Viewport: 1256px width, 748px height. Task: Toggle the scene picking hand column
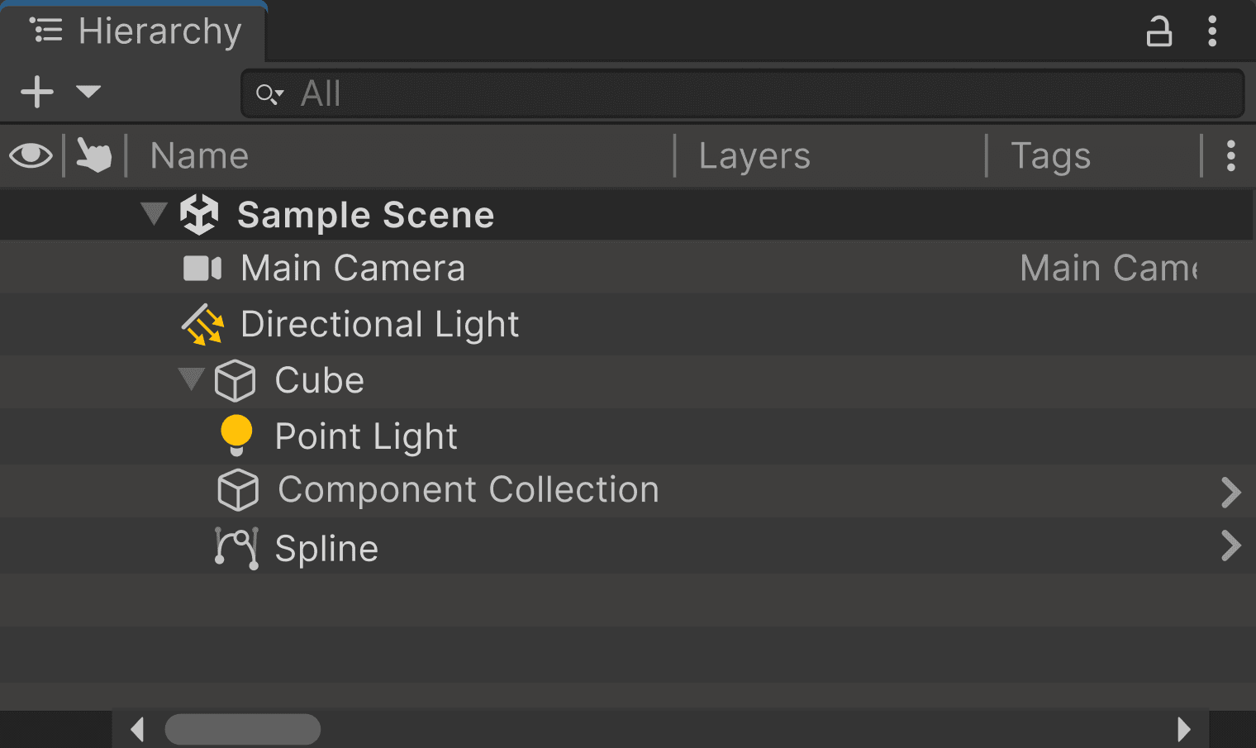coord(93,155)
